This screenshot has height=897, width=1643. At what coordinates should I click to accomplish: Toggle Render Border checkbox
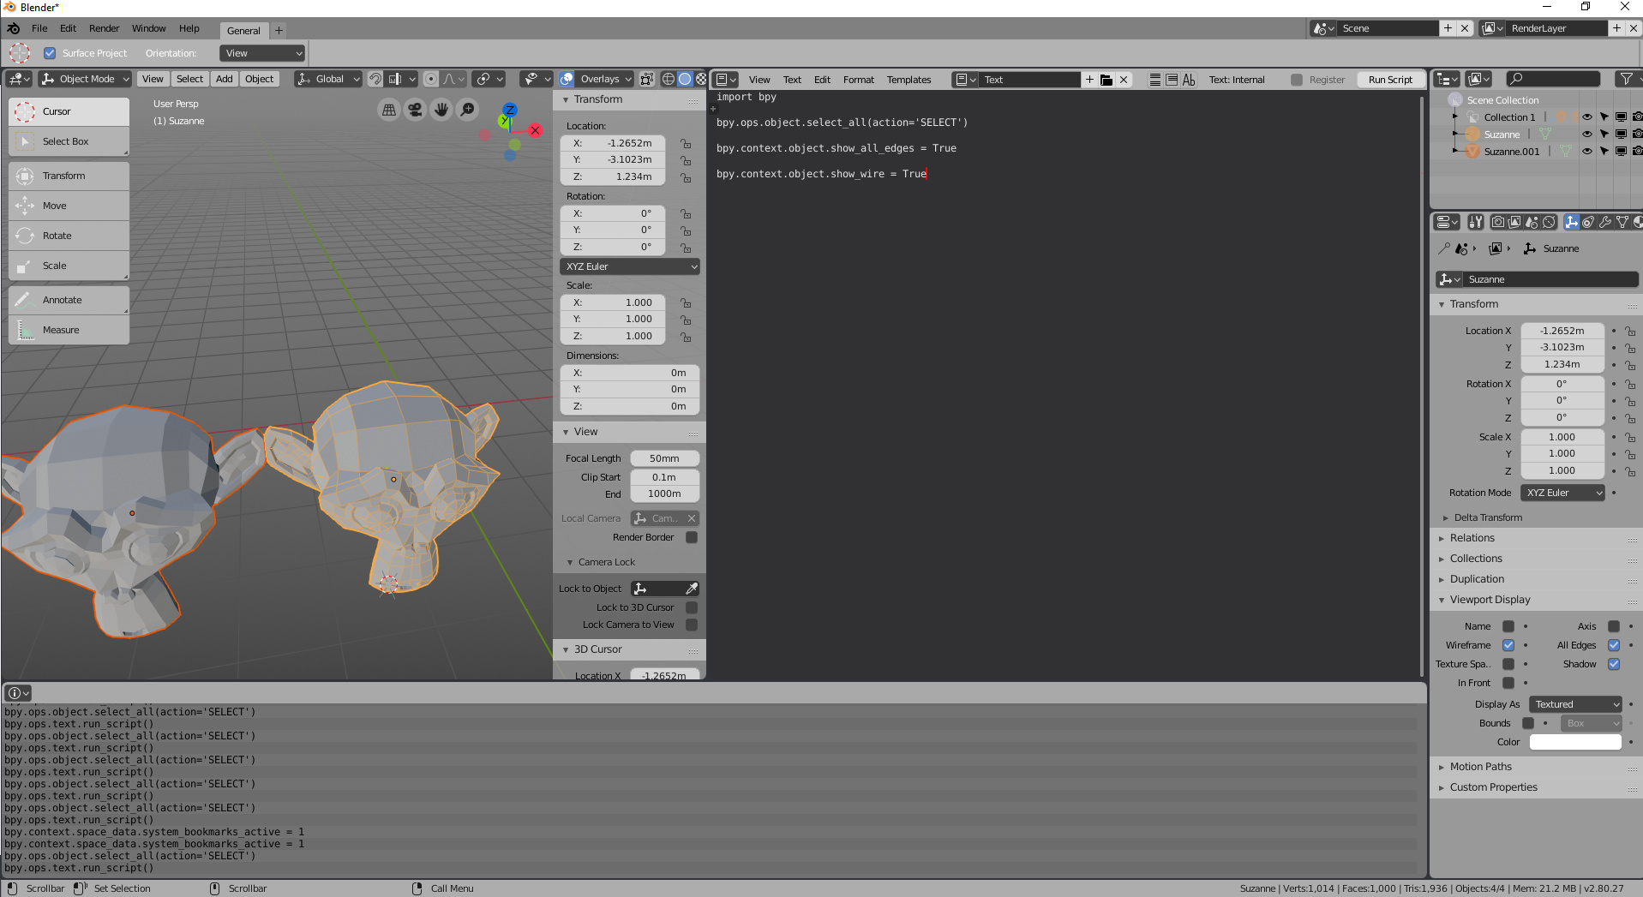692,537
